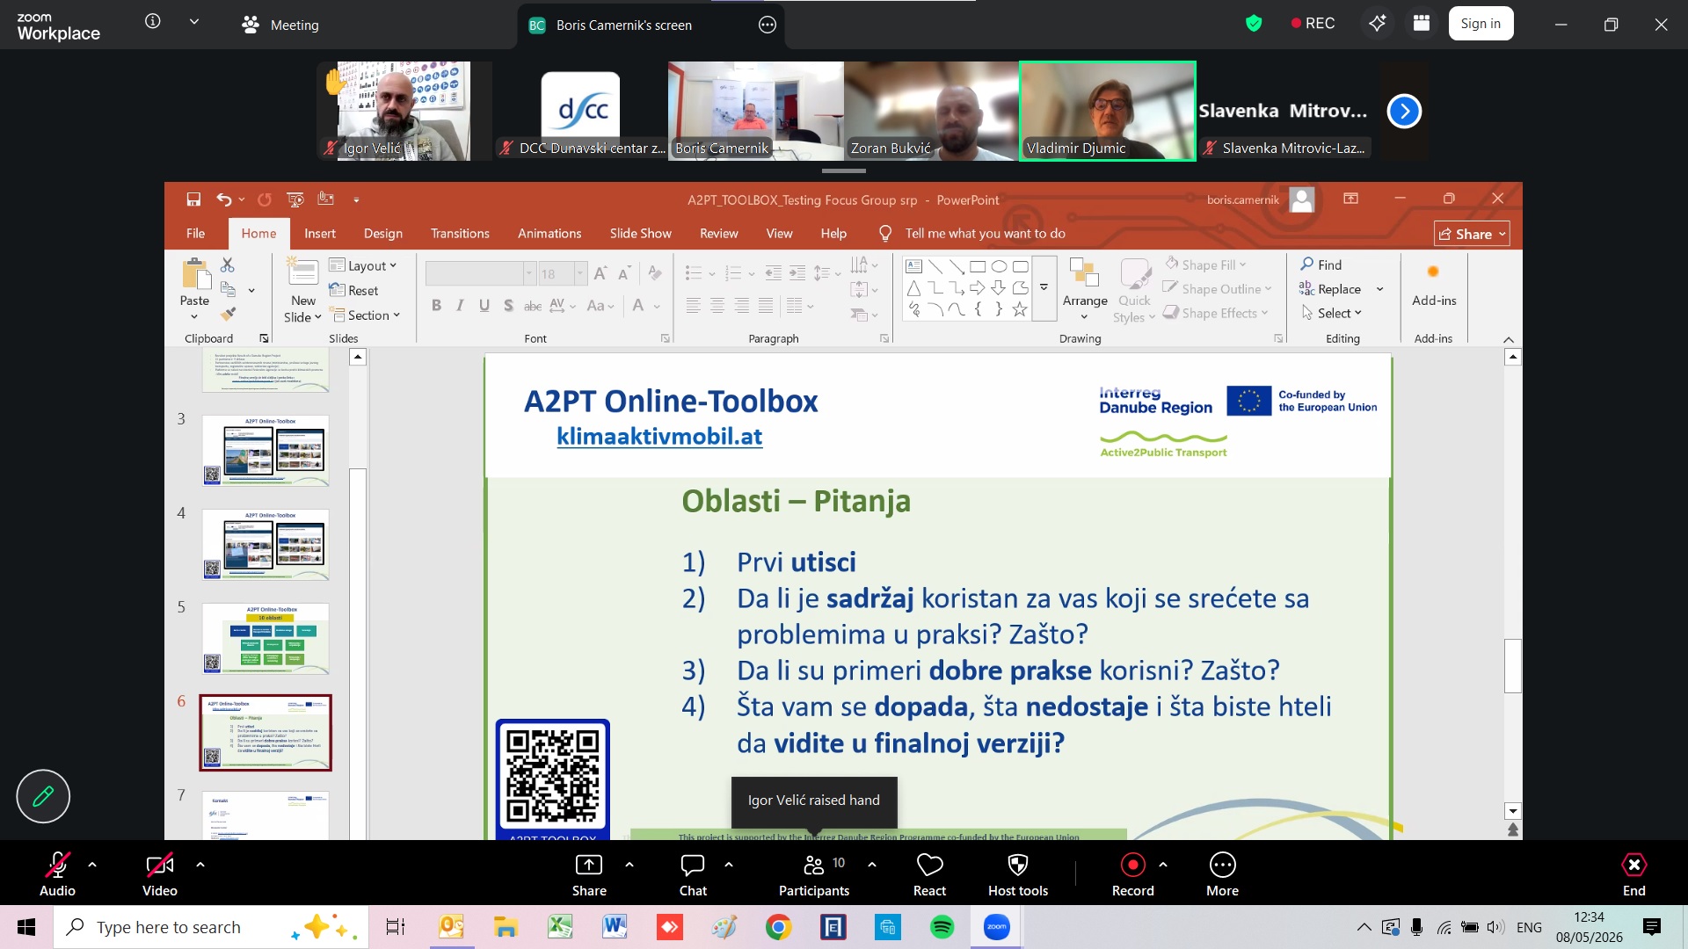1688x949 pixels.
Task: Select Igor Velić video thumbnail
Action: [404, 111]
